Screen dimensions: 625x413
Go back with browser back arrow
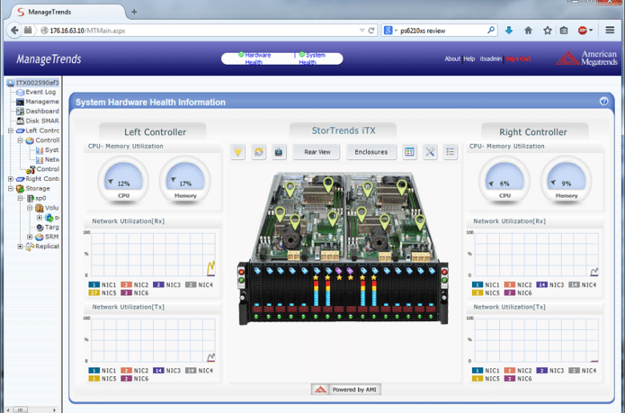click(x=14, y=30)
